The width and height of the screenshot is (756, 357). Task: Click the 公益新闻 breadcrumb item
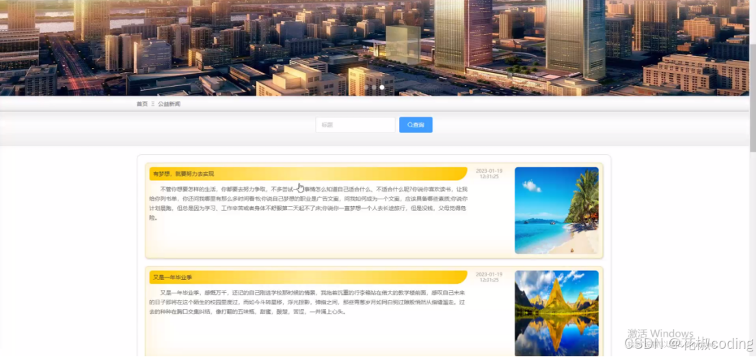click(x=170, y=104)
